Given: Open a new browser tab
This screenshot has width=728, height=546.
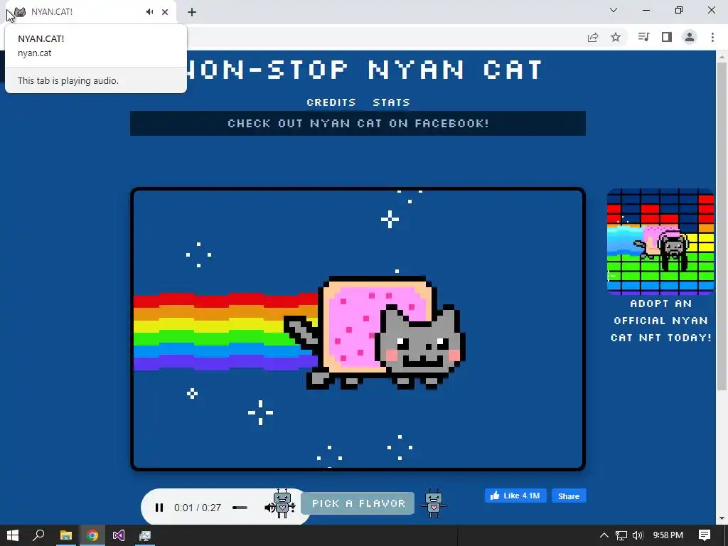Looking at the screenshot, I should coord(192,12).
